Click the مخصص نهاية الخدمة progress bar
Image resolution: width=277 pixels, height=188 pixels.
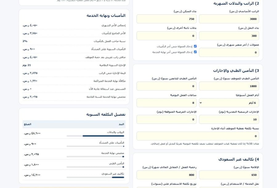(95, 157)
